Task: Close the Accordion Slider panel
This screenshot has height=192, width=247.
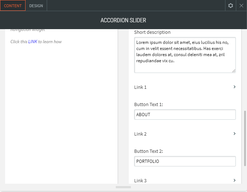Action: point(241,6)
